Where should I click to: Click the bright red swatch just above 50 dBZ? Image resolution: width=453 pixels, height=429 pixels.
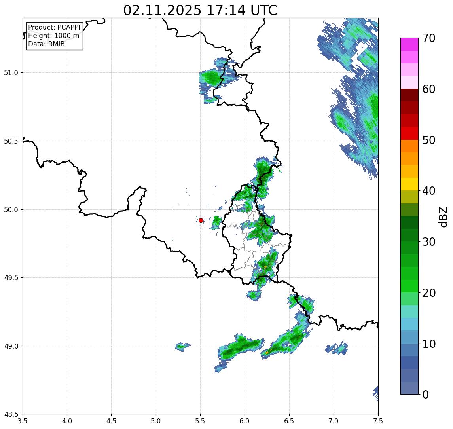pyautogui.click(x=409, y=133)
